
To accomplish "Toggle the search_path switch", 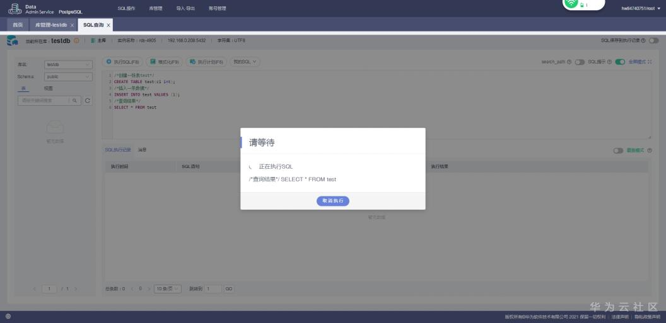I will point(580,62).
